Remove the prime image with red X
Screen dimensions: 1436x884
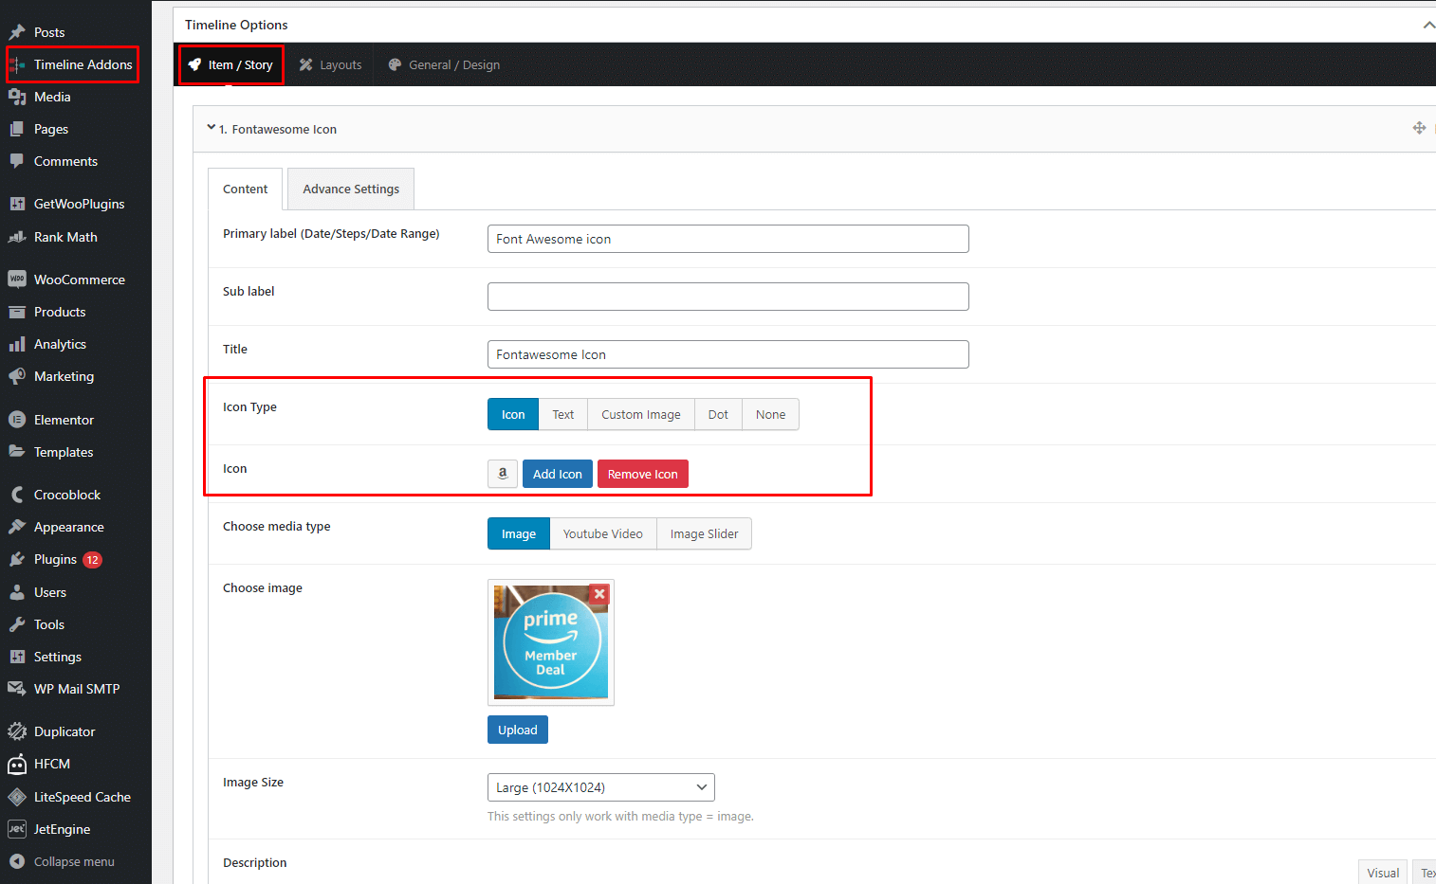599,594
